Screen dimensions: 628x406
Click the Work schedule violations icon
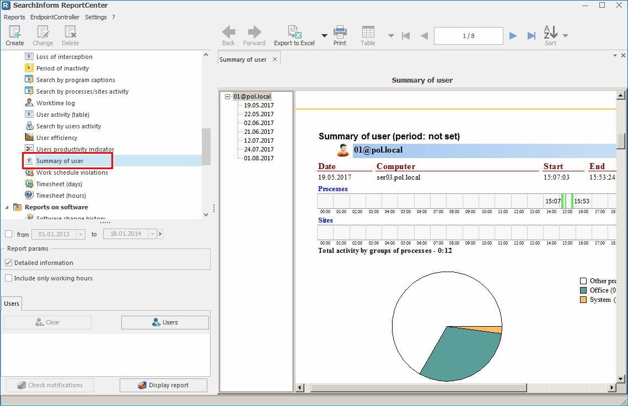tap(29, 172)
